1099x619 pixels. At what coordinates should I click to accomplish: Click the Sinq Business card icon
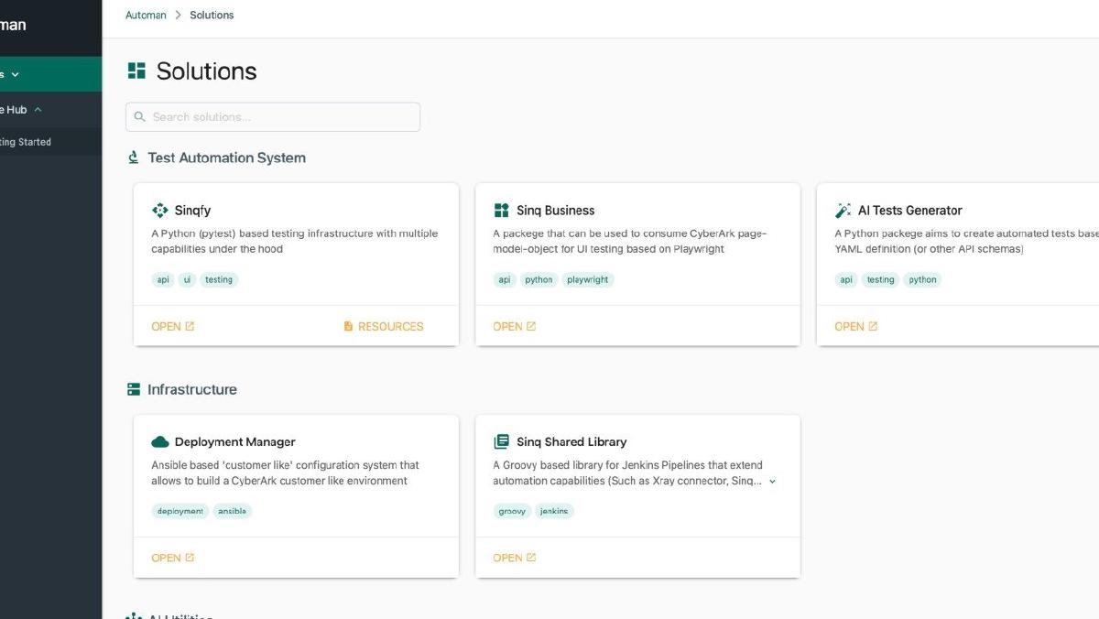[501, 210]
